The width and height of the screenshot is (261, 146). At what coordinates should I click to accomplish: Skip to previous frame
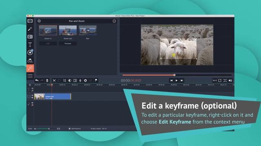(171, 80)
